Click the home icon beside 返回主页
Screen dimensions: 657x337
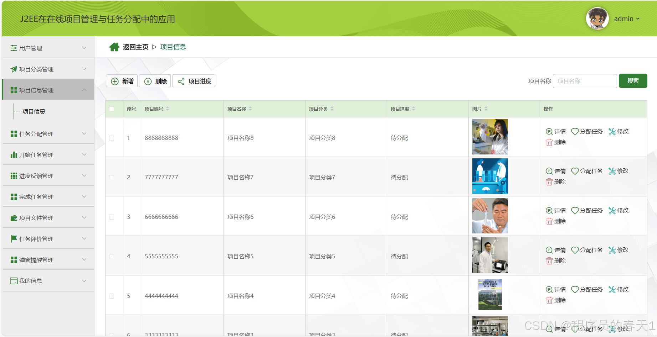(x=114, y=47)
